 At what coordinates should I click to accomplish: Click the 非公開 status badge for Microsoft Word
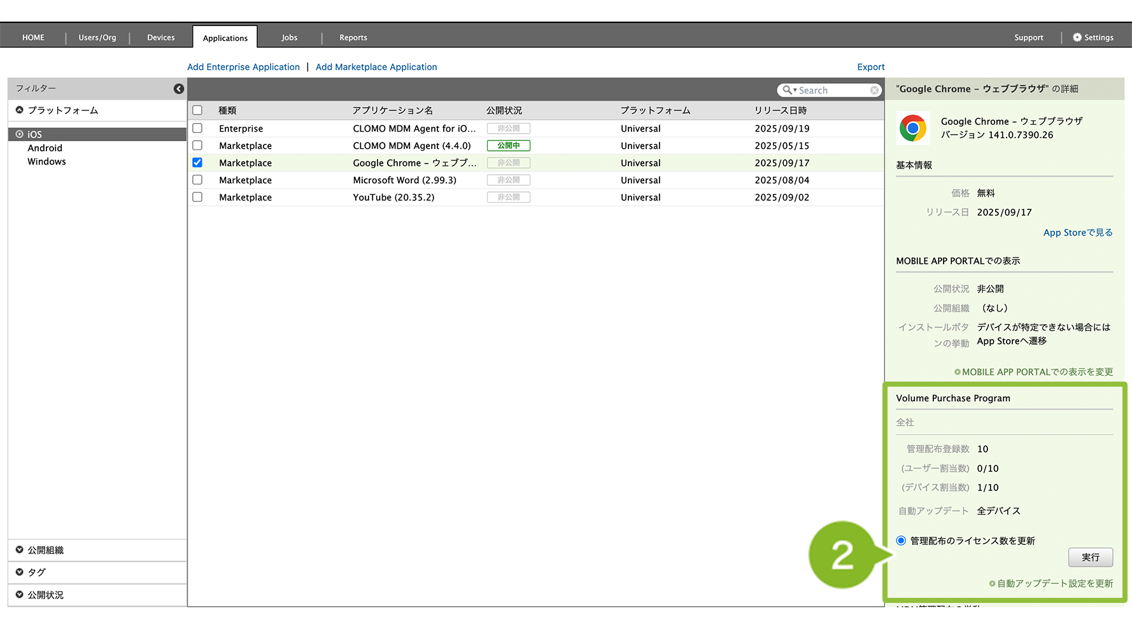tap(508, 180)
